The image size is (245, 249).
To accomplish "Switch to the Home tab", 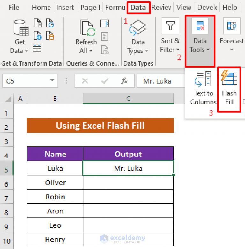I will tap(41, 7).
